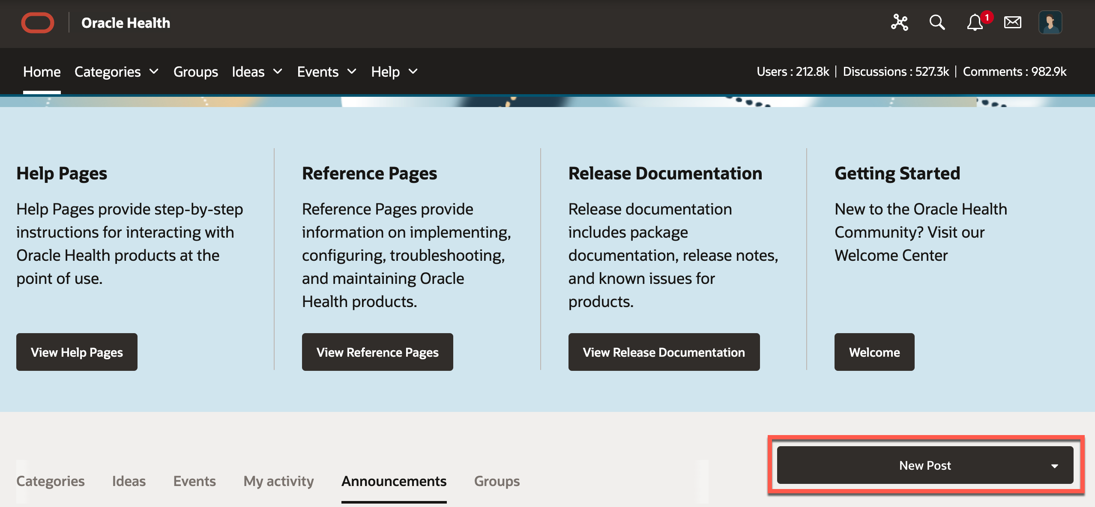
Task: Open the Ideas navigation menu
Action: pyautogui.click(x=248, y=72)
